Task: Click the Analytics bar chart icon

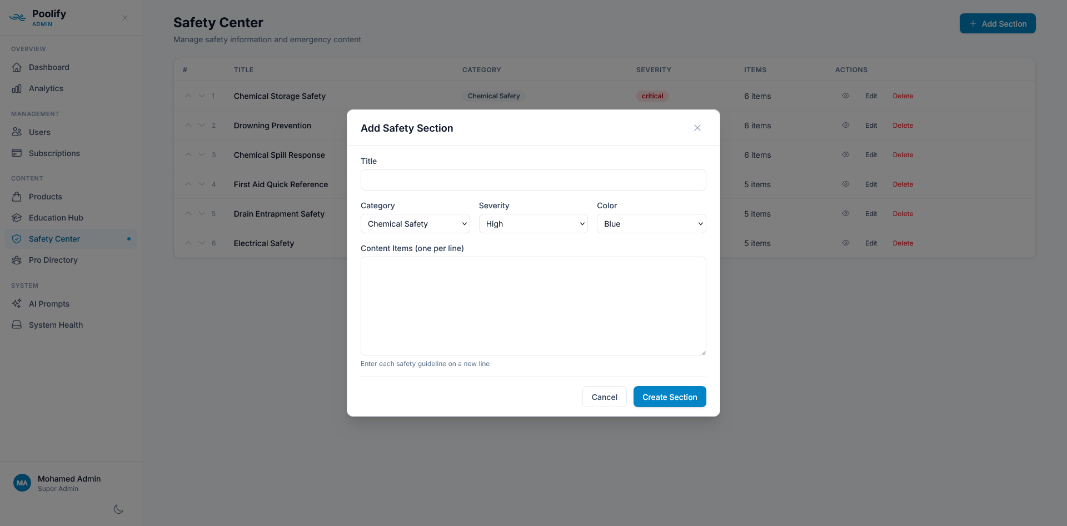Action: pos(17,88)
